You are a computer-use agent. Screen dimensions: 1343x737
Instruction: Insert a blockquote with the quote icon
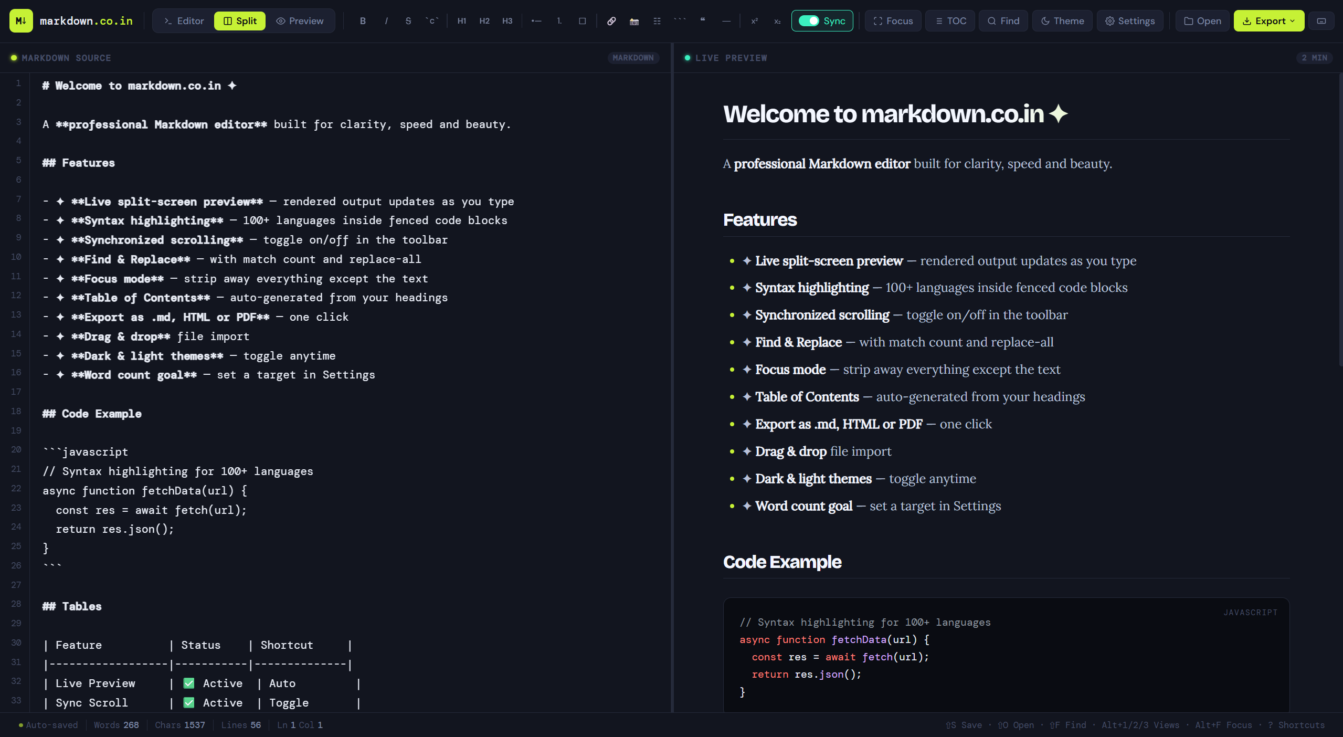[x=703, y=21]
